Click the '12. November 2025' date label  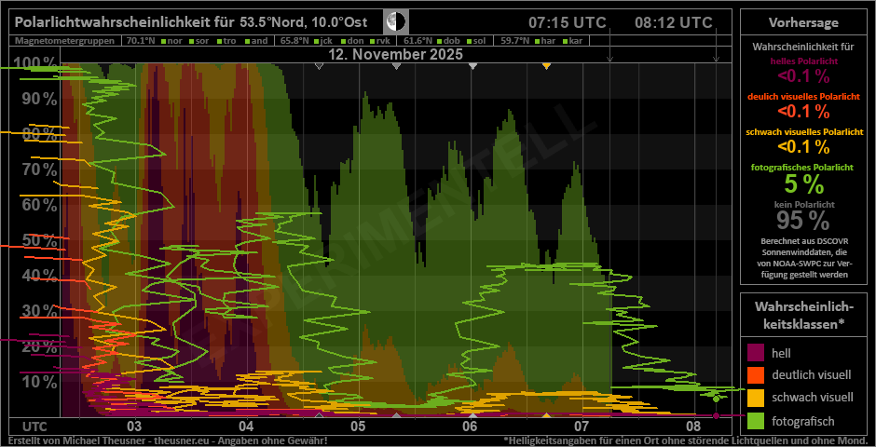(397, 55)
